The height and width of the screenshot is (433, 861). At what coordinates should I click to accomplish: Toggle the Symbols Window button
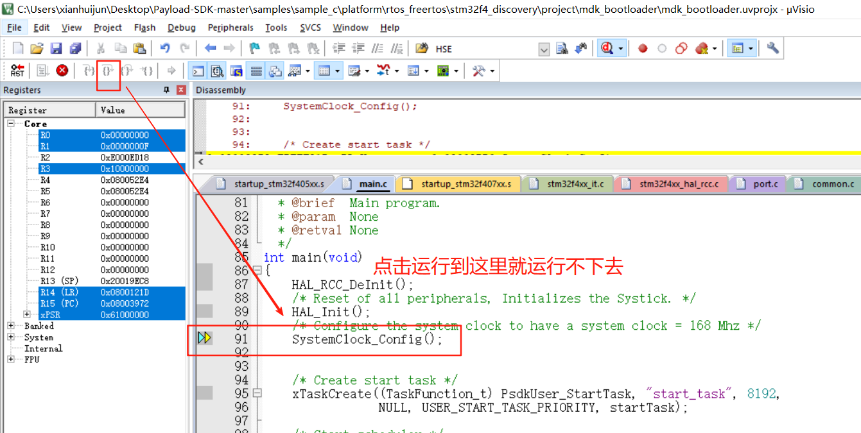(237, 71)
